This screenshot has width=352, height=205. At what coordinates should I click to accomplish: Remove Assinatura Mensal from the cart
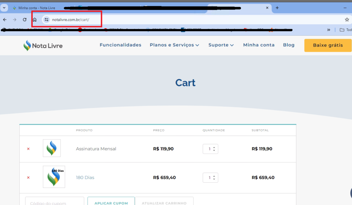tap(28, 149)
